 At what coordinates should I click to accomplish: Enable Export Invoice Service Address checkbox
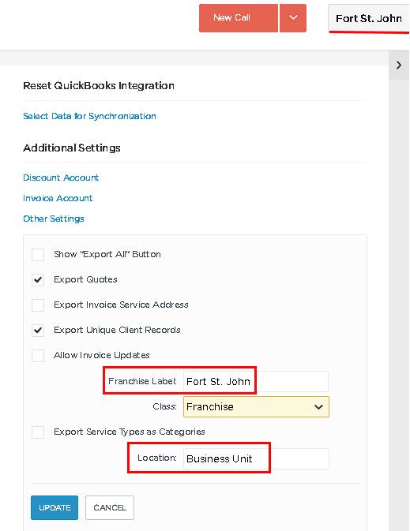38,305
